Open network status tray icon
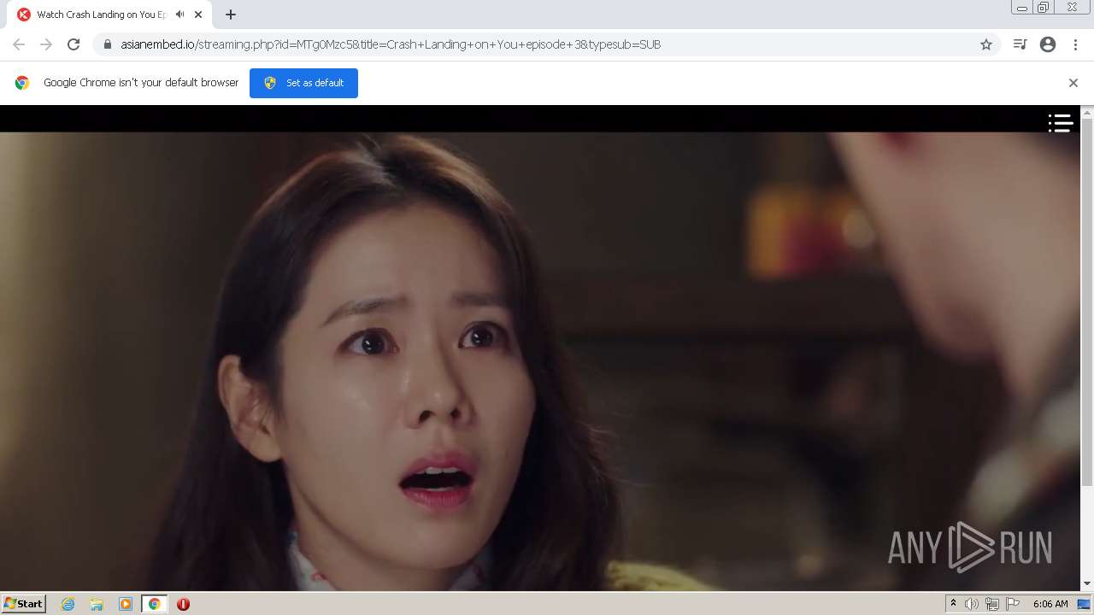This screenshot has height=615, width=1094. tap(992, 604)
